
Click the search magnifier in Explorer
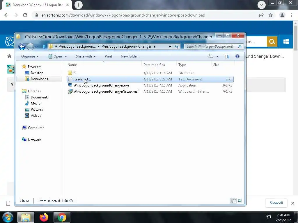click(240, 46)
